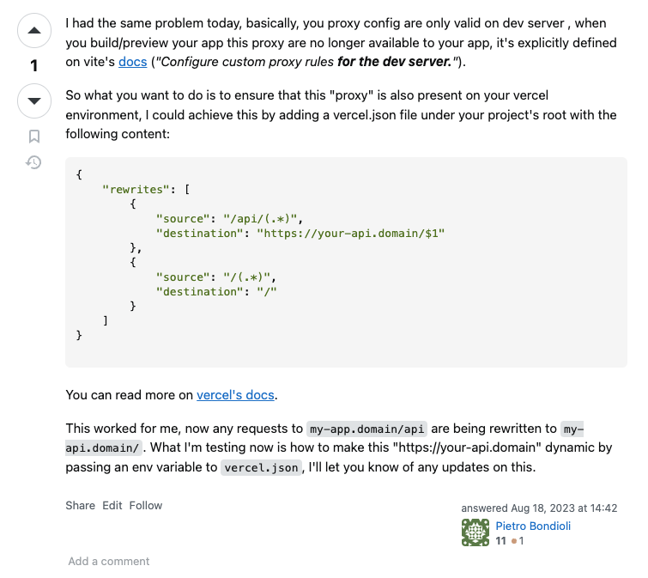Screen dimensions: 648x578
Task: Click the answered Aug 18, 2023 timestamp
Action: click(x=539, y=508)
